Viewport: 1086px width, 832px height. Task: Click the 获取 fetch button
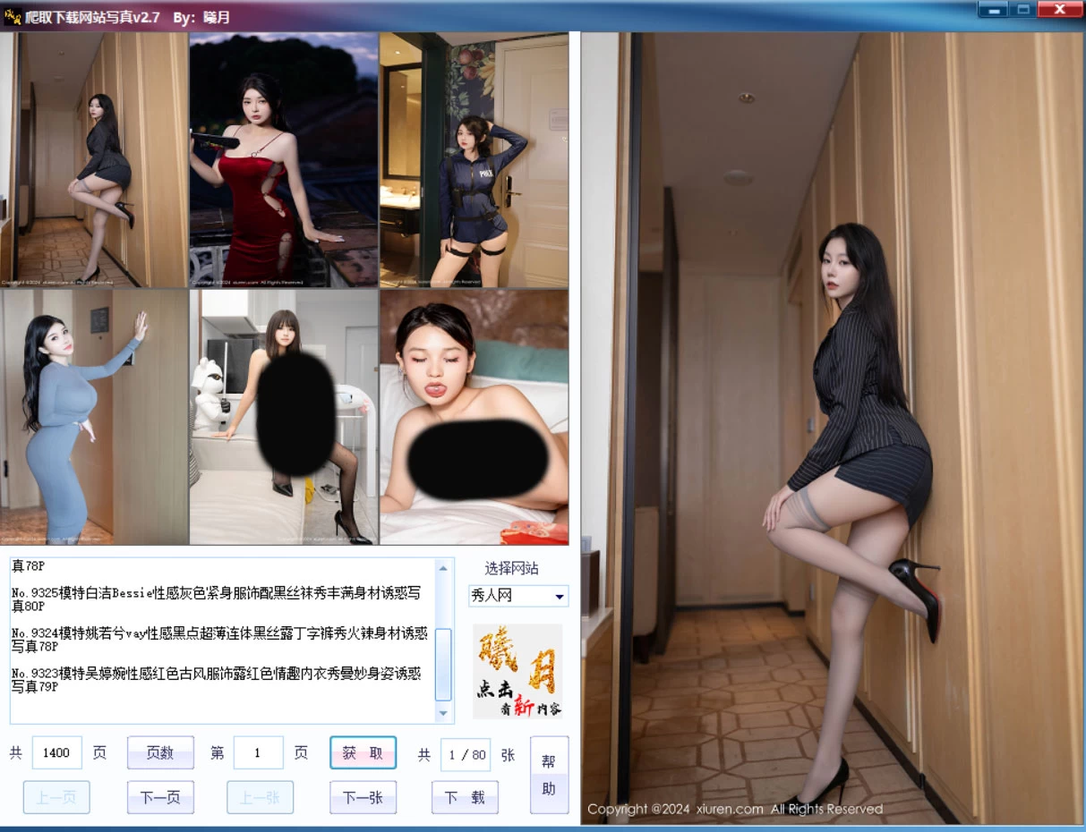tap(362, 752)
